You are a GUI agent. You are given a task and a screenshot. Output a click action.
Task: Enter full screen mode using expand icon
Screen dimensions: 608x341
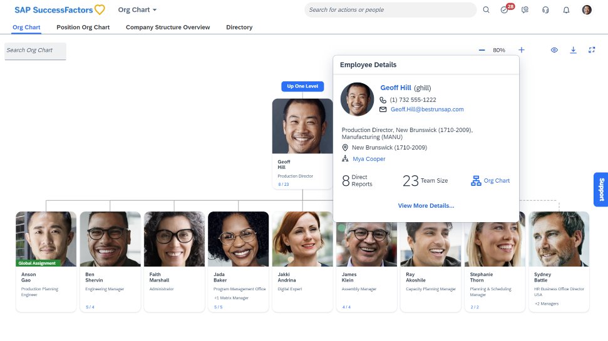[592, 50]
